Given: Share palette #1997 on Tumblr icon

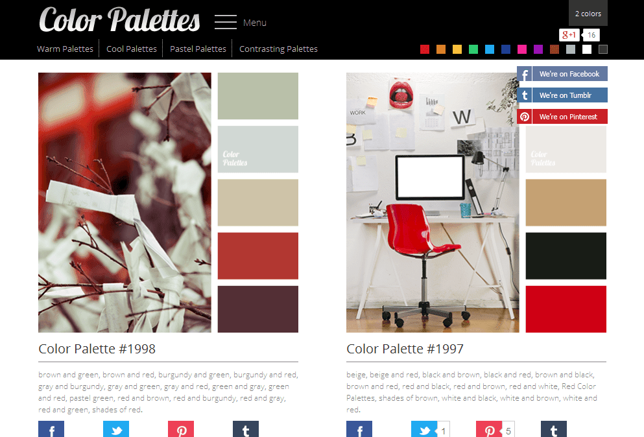Looking at the screenshot, I should pos(554,429).
